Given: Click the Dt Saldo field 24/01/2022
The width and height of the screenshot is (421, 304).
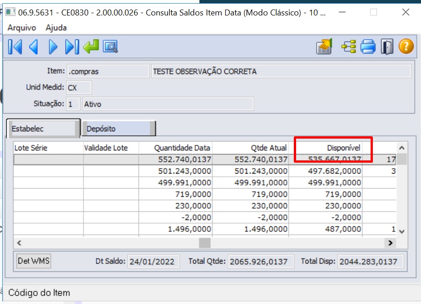Looking at the screenshot, I should (154, 262).
